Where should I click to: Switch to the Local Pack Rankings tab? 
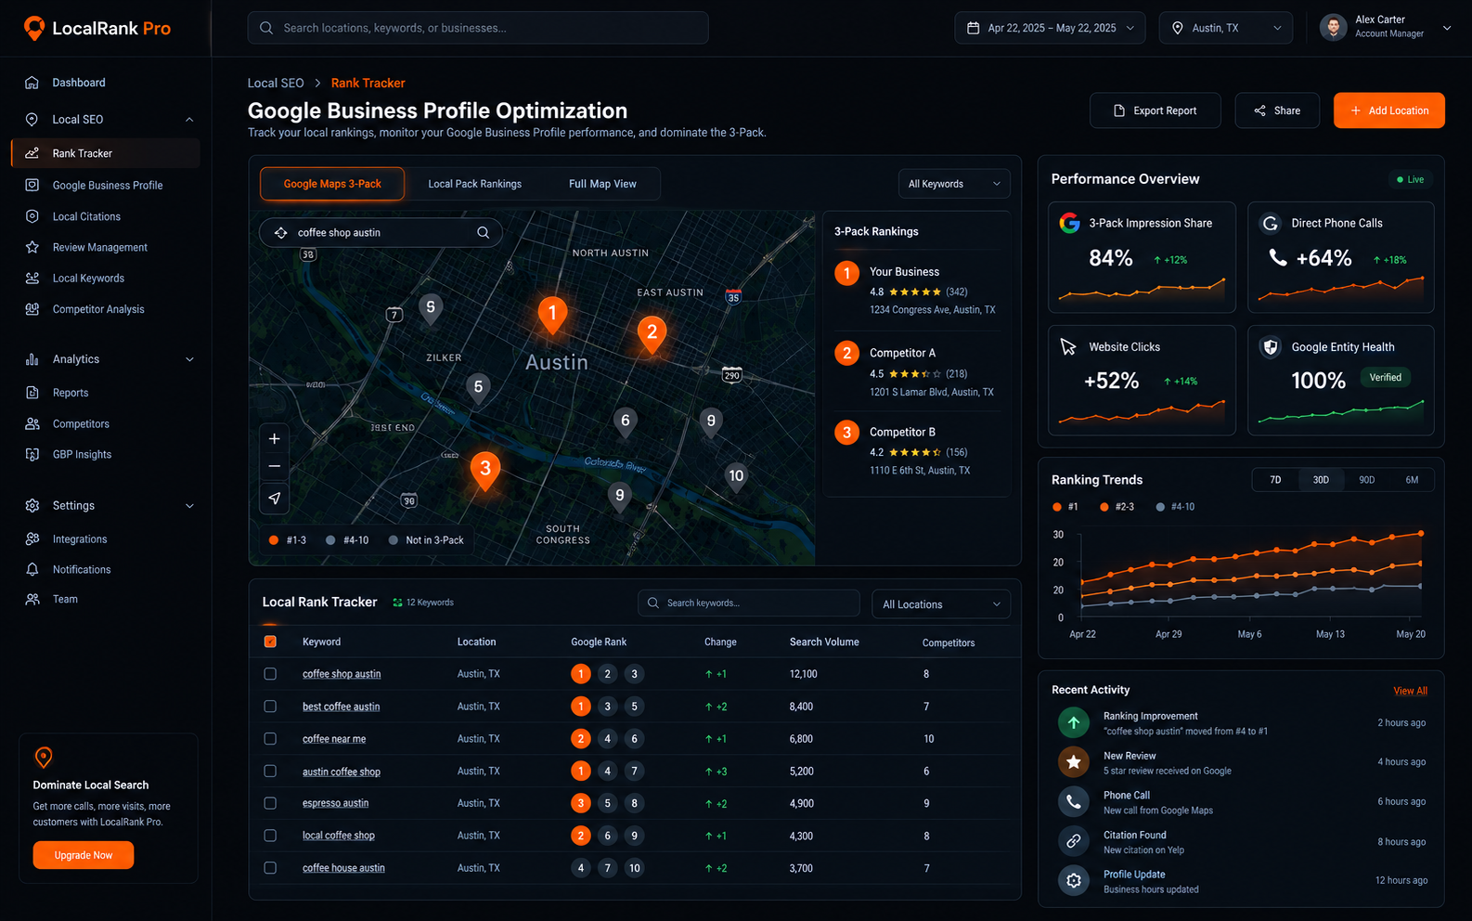point(475,184)
